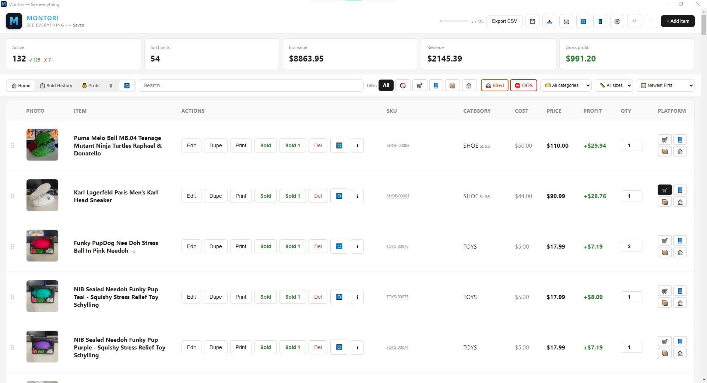Click the Montori M logo
The width and height of the screenshot is (707, 383).
tap(14, 21)
